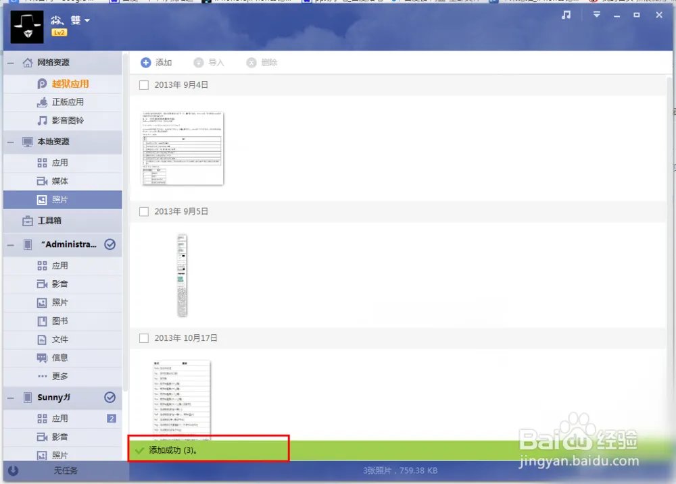The image size is (676, 484).
Task: Select 照片 photos under local resources
Action: 59,200
